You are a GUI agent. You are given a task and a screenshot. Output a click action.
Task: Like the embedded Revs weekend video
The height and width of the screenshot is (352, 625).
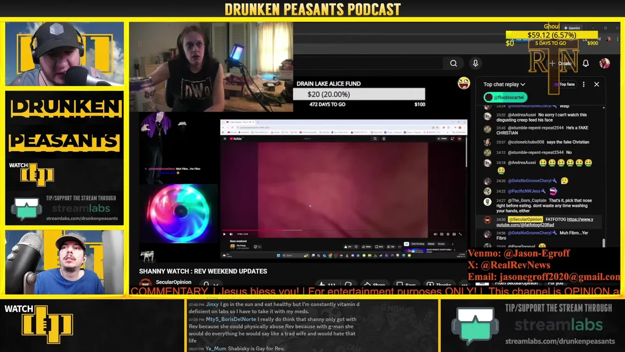coord(348,247)
